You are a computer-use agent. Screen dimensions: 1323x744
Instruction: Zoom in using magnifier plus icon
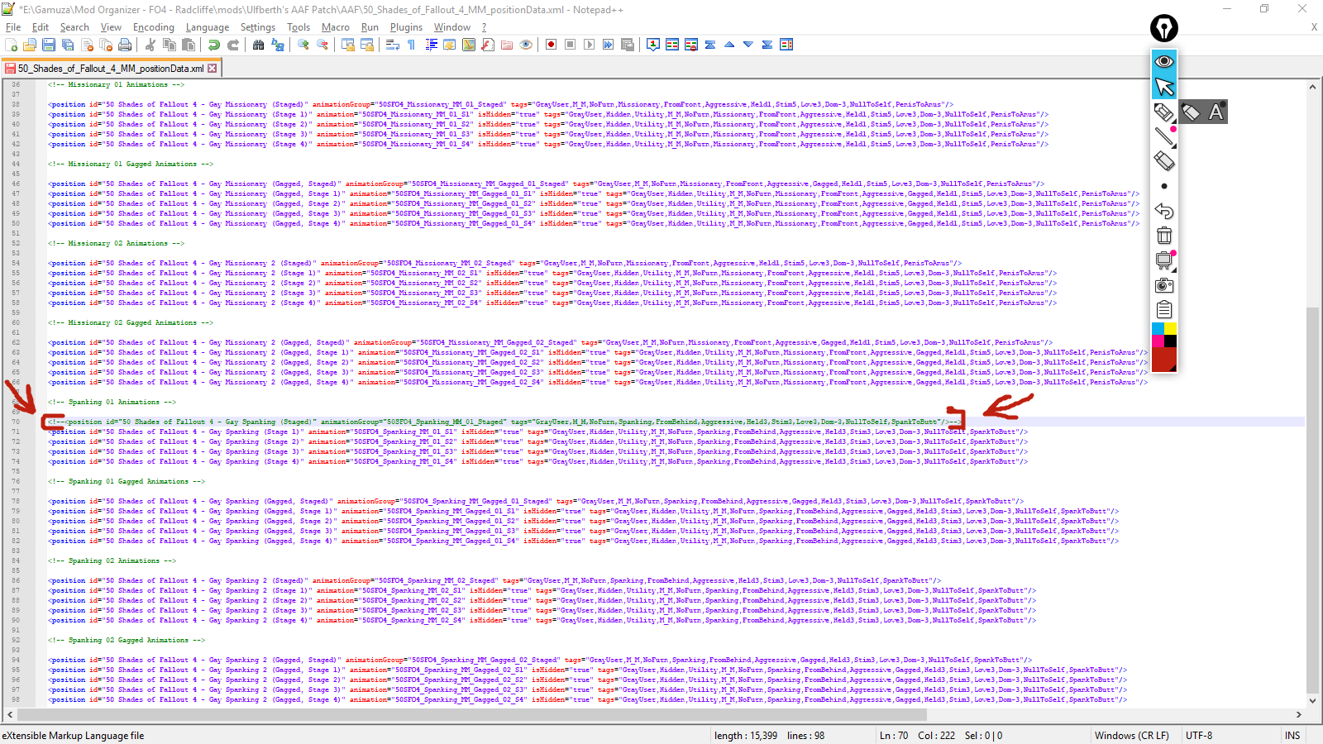pyautogui.click(x=303, y=45)
